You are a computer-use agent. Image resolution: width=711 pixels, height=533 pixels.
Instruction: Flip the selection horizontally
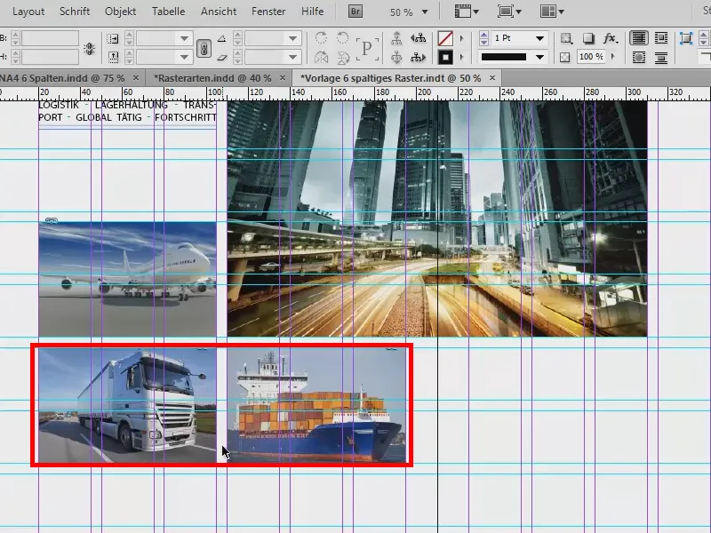(321, 57)
